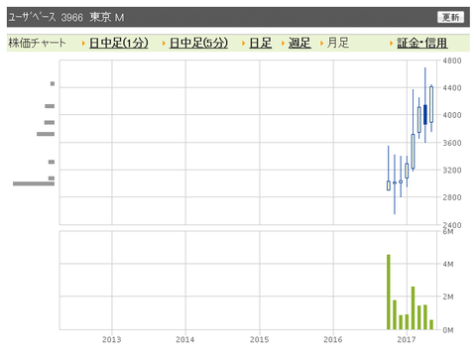
Task: Click the latest candlestick near 4400
Action: [x=431, y=104]
